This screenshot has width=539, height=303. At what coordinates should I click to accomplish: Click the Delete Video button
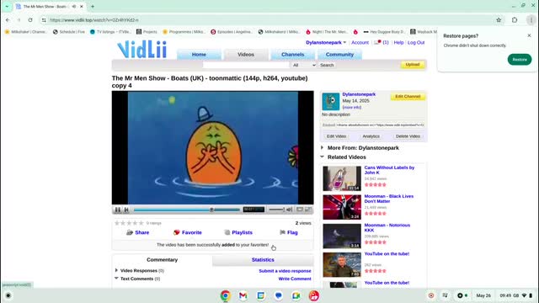coord(408,136)
